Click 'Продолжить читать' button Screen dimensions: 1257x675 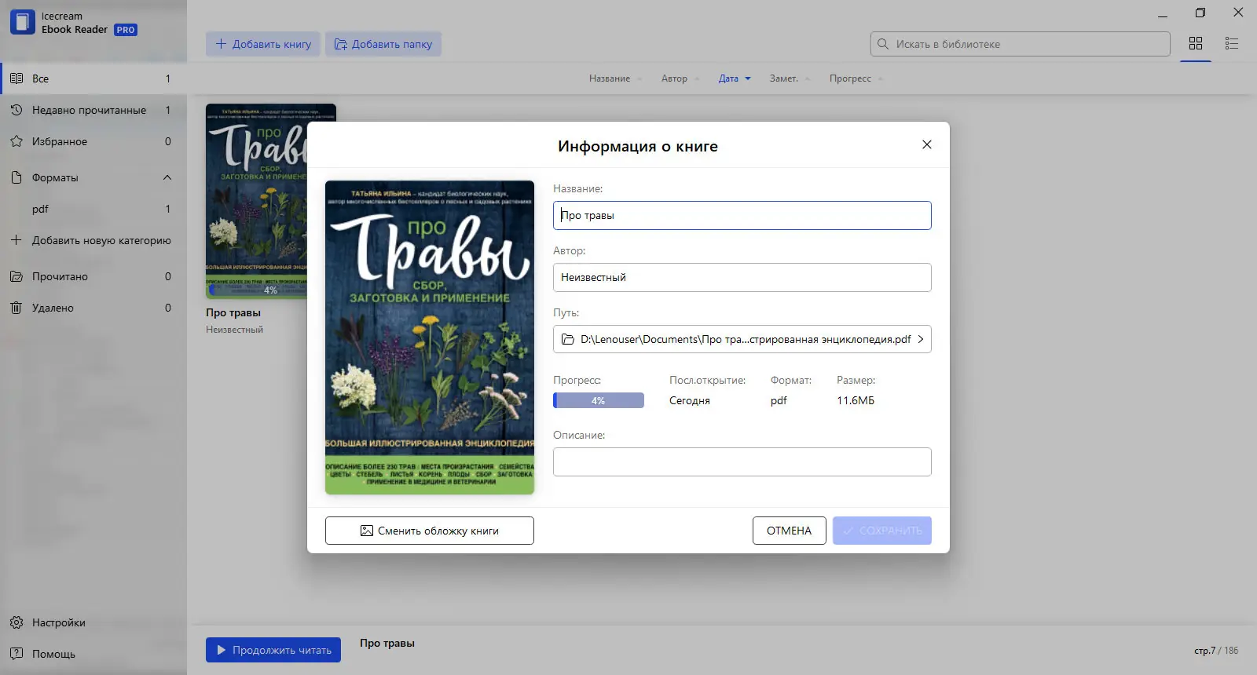pyautogui.click(x=273, y=650)
